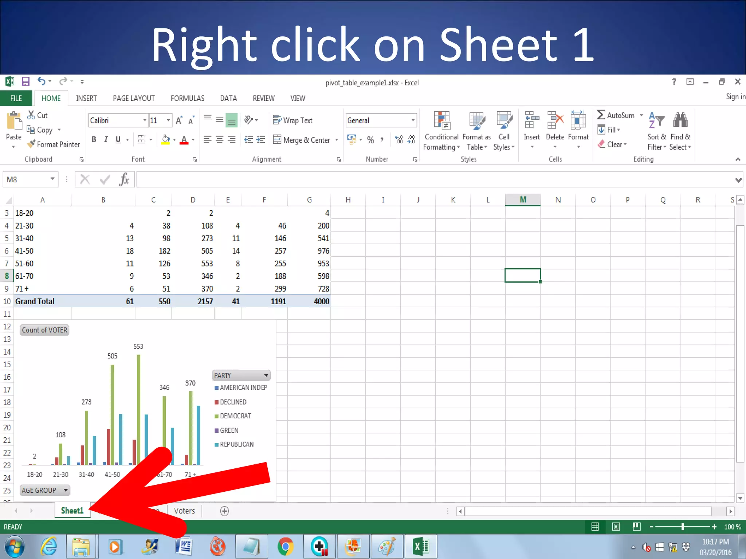Increase font size with larger A

[x=179, y=120]
